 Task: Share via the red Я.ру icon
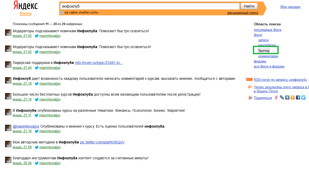pos(276,97)
